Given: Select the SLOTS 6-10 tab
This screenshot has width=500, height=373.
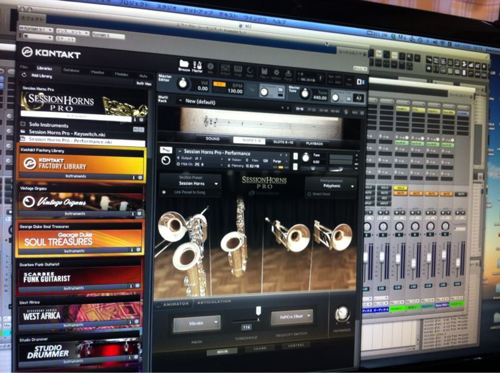Looking at the screenshot, I should click(283, 142).
